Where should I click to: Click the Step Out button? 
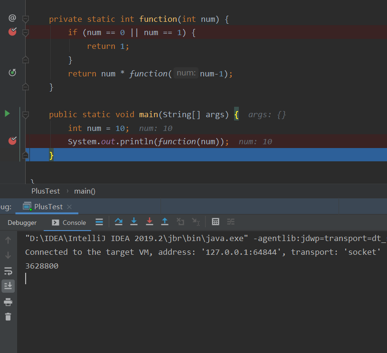point(165,222)
